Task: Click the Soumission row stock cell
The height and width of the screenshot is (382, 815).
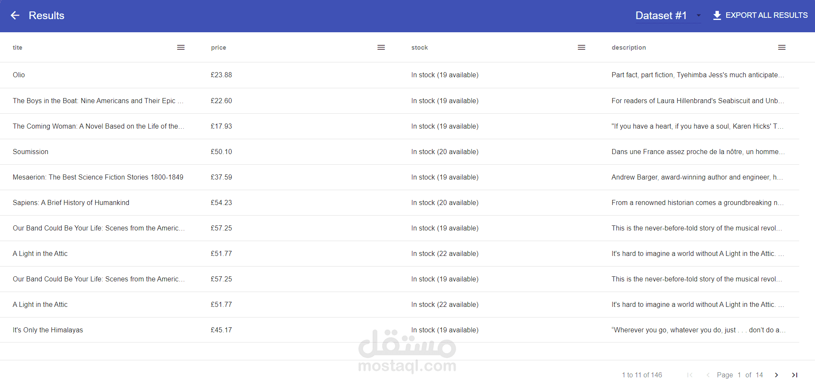Action: (445, 152)
